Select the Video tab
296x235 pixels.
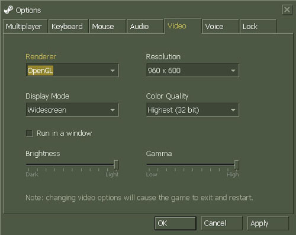coord(183,26)
